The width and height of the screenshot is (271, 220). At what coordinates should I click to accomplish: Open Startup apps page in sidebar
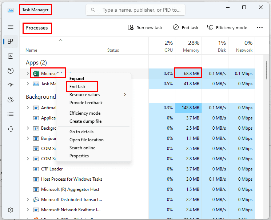tap(11, 85)
